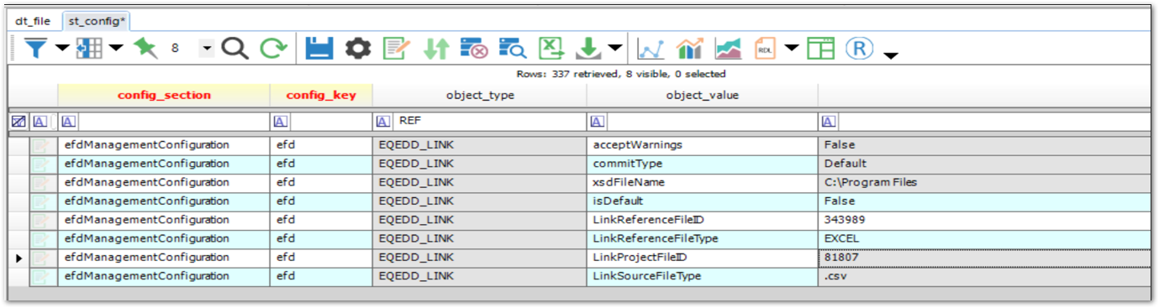Screen dimensions: 1159x308
Task: Select the LinkProjectFileID cell
Action: click(702, 258)
